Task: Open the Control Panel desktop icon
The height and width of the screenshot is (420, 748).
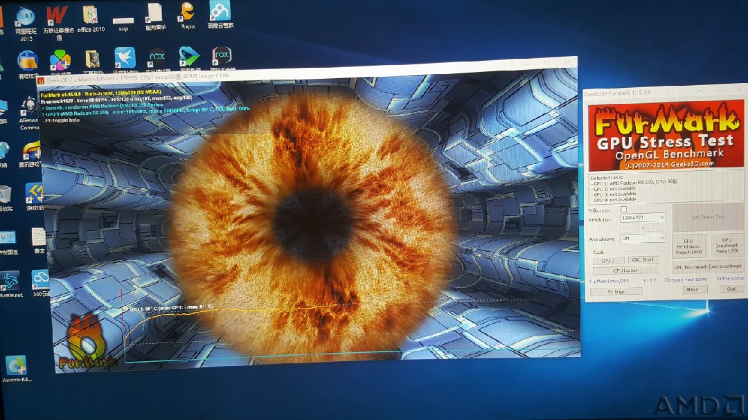Action: point(8,242)
